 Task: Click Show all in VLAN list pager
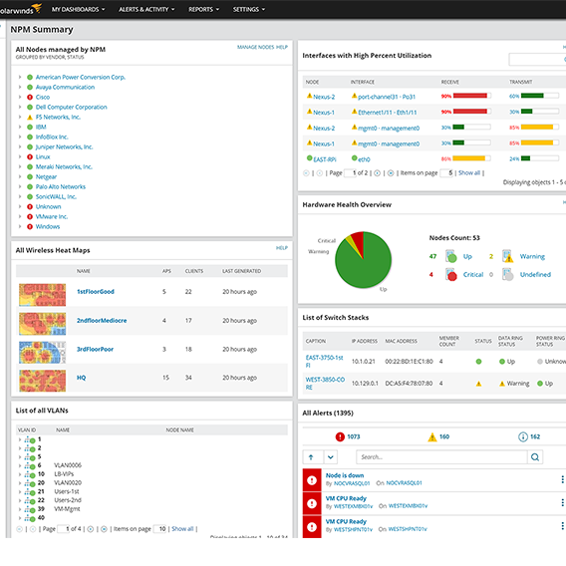tap(182, 529)
